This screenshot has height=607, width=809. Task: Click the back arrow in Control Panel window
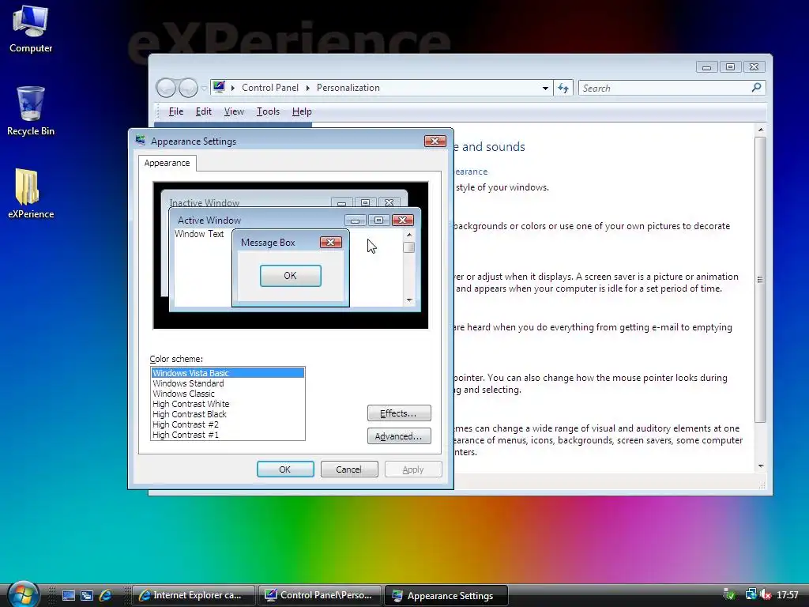click(x=166, y=88)
